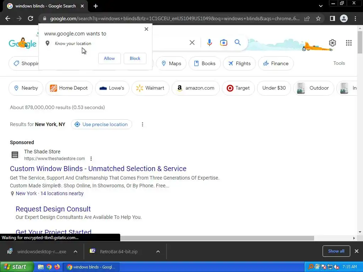Open the side panel icon
Image resolution: width=363 pixels, height=272 pixels.
click(333, 18)
